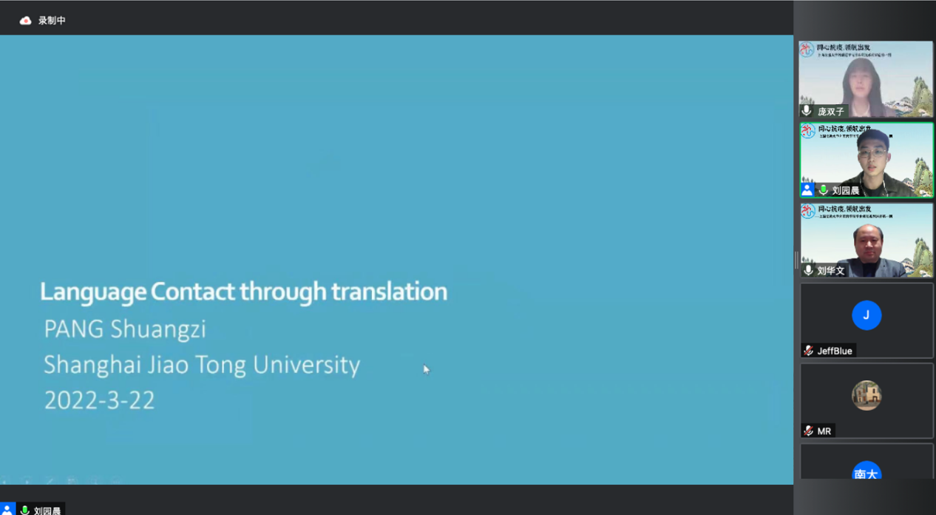Click the microphone icon beside 庞双子

point(807,111)
